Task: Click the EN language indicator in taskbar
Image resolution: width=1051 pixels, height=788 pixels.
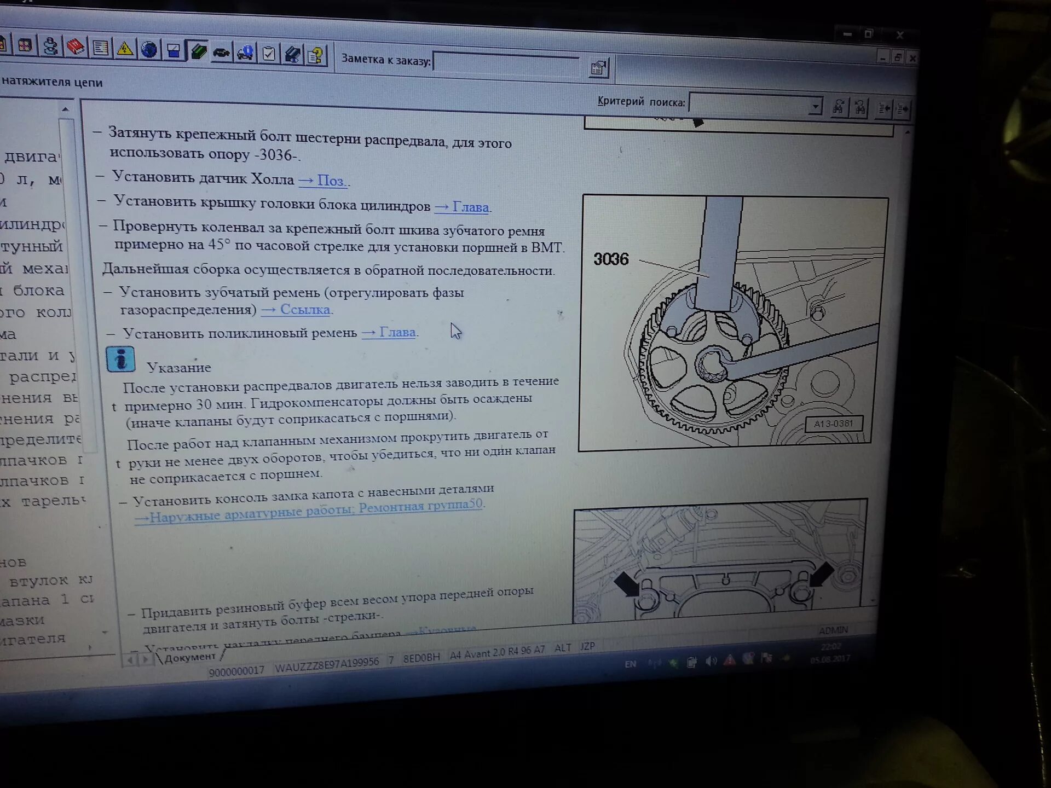Action: pos(630,664)
